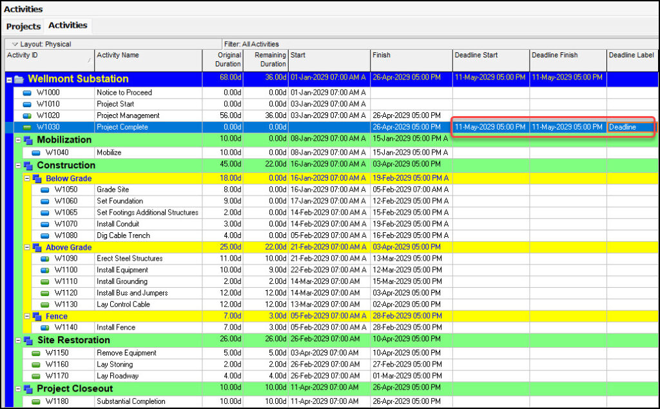
Task: Click the Deadline Finish column header
Action: [568, 60]
